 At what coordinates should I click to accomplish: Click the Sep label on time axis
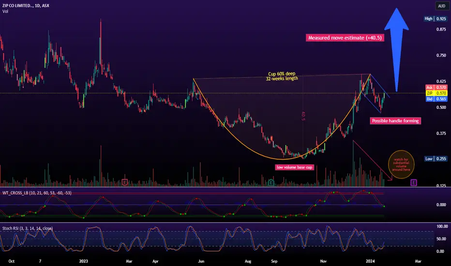pyautogui.click(x=274, y=261)
